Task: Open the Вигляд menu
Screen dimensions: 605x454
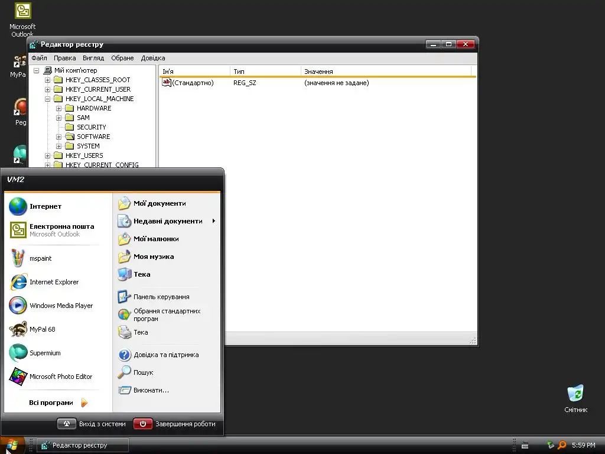Action: (93, 58)
